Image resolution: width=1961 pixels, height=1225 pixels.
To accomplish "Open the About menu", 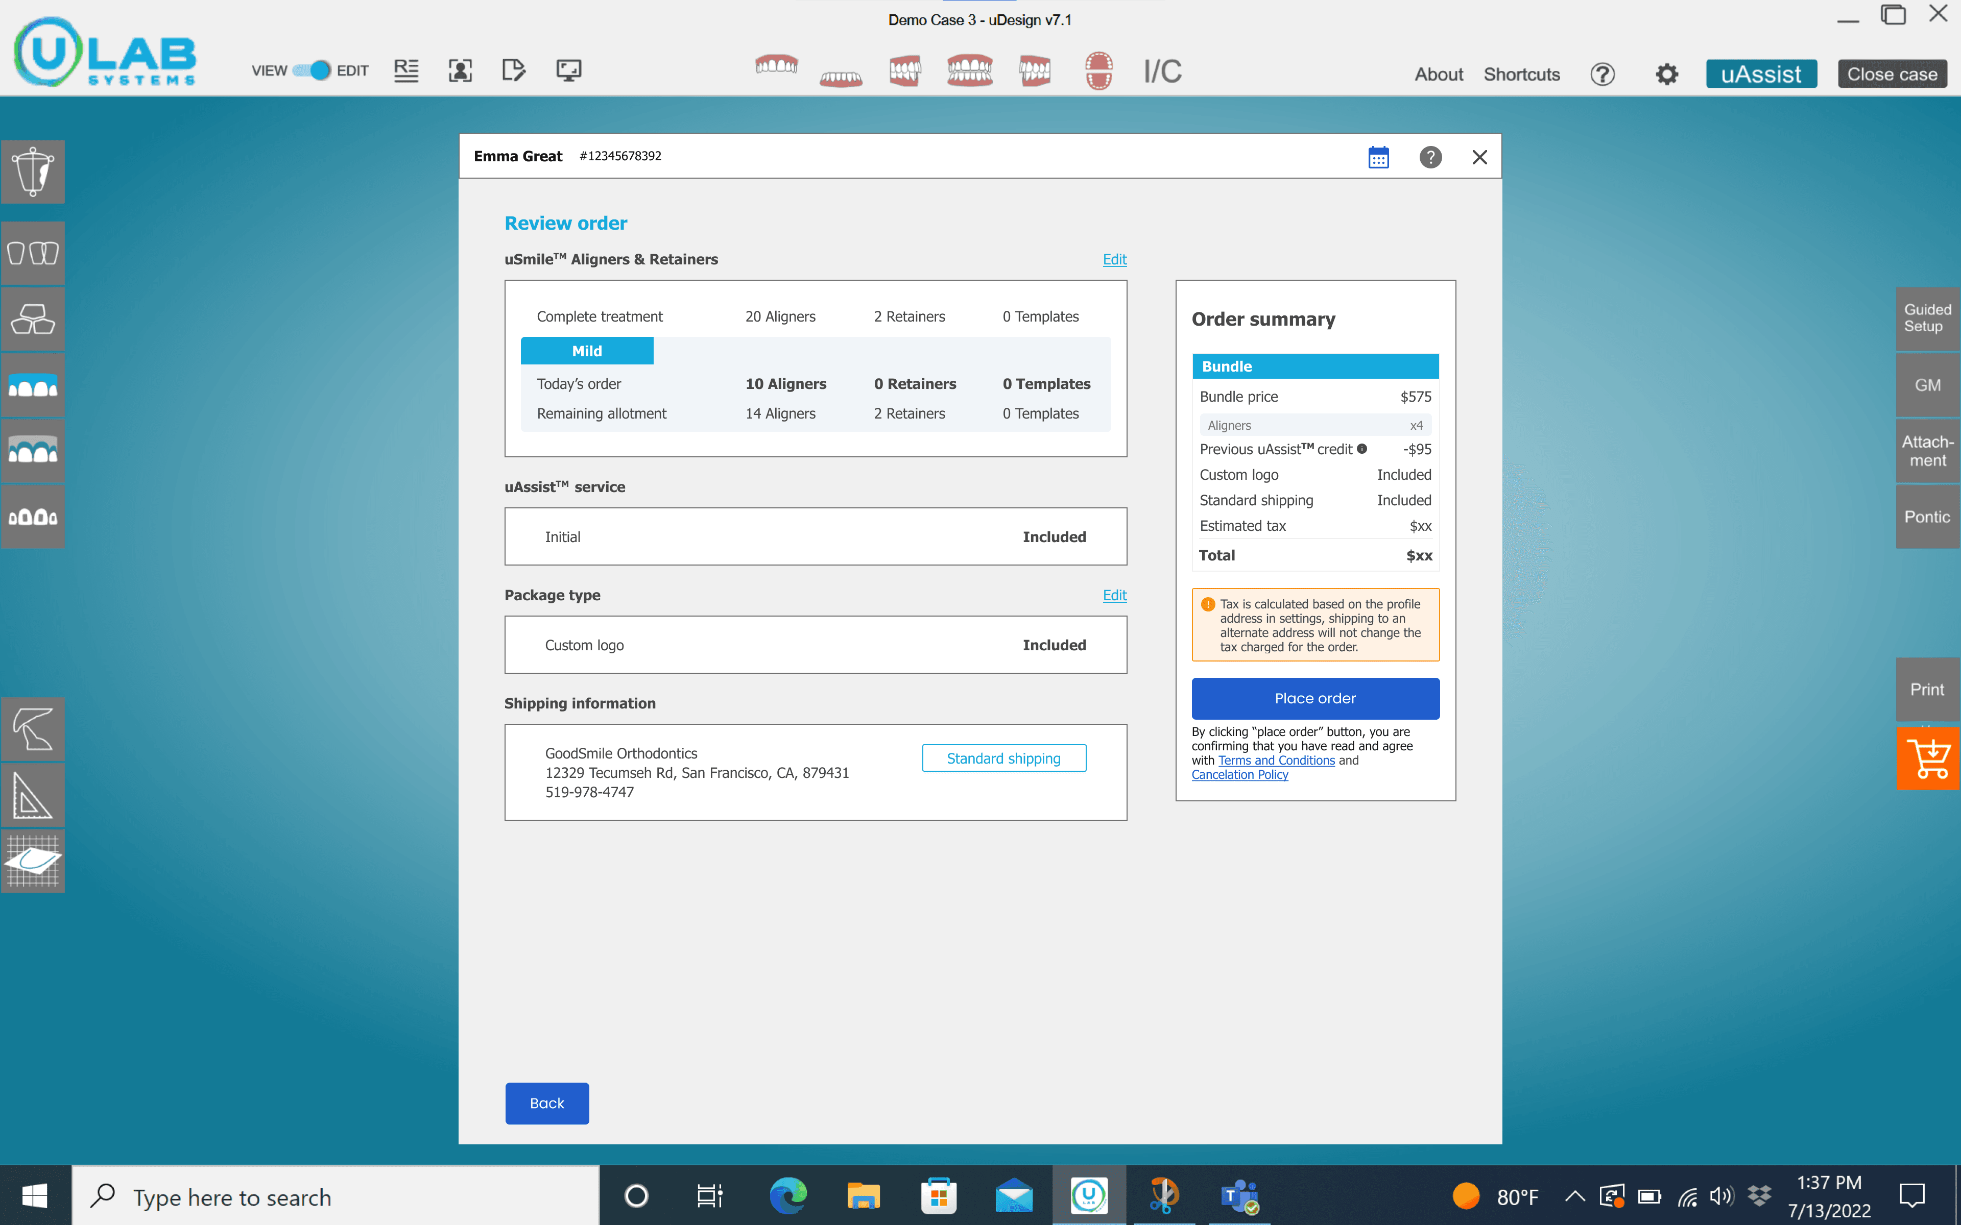I will pyautogui.click(x=1439, y=75).
